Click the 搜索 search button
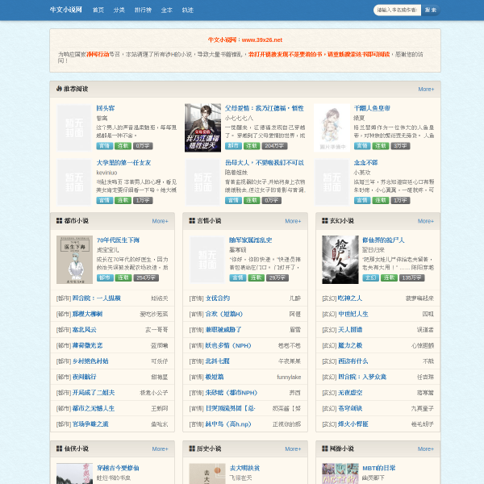This screenshot has height=484, width=484. pyautogui.click(x=431, y=10)
